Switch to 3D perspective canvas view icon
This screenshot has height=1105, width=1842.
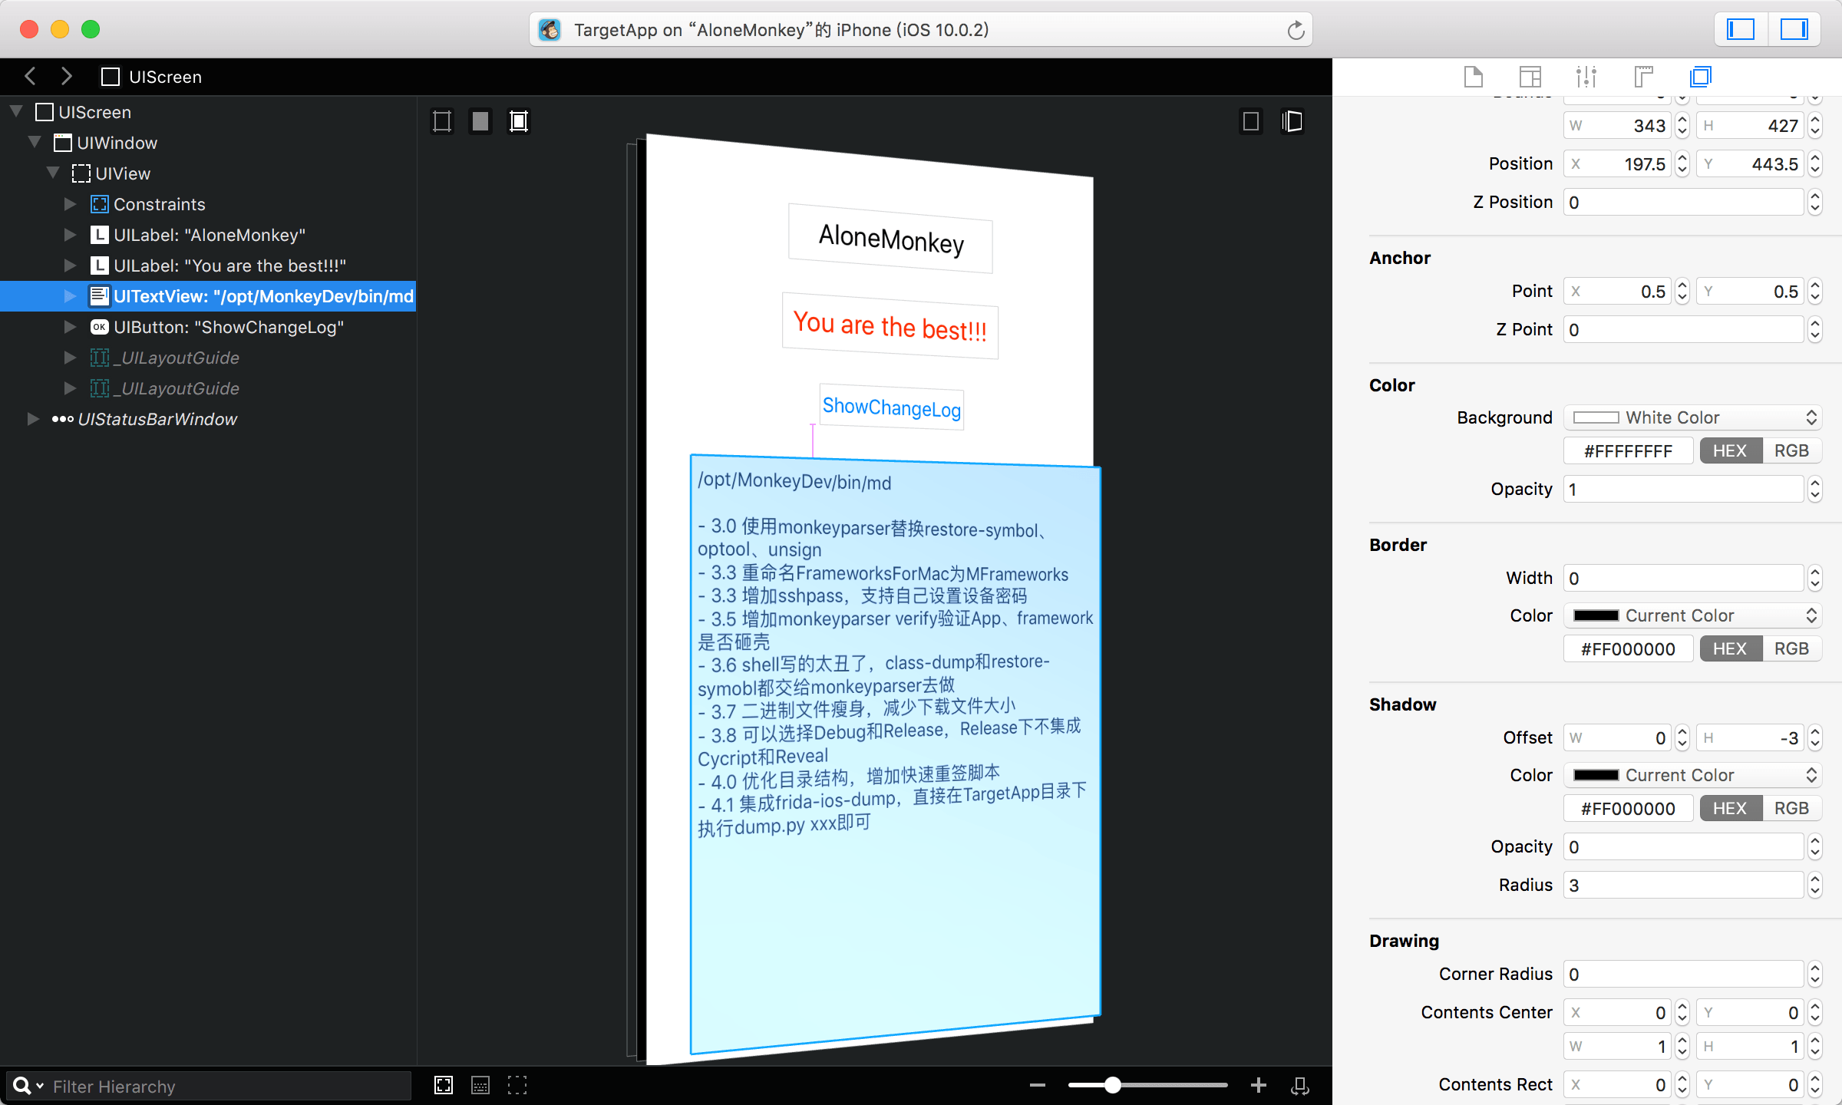[1292, 121]
